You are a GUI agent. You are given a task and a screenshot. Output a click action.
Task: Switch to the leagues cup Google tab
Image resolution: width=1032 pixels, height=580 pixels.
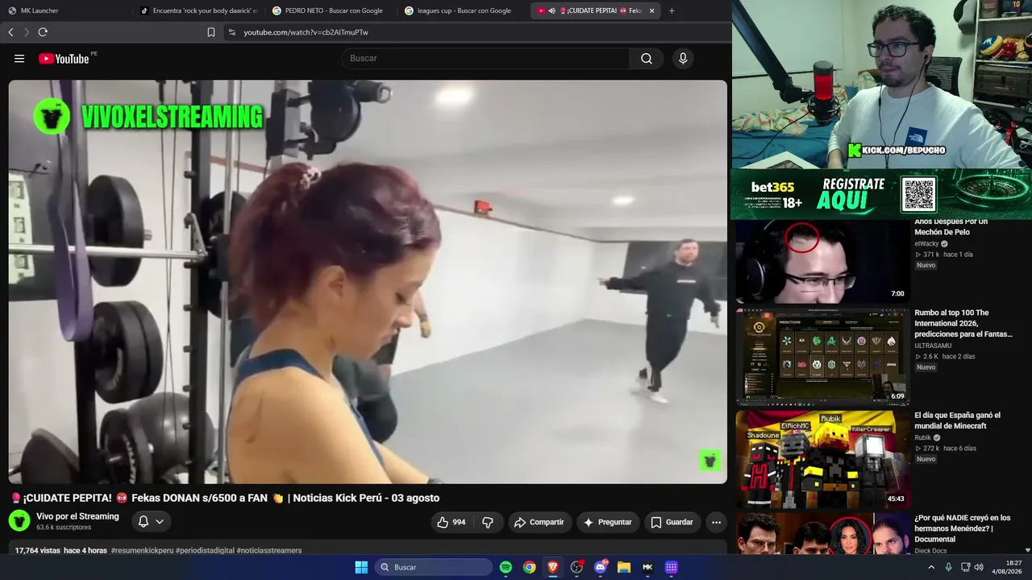[x=463, y=10]
